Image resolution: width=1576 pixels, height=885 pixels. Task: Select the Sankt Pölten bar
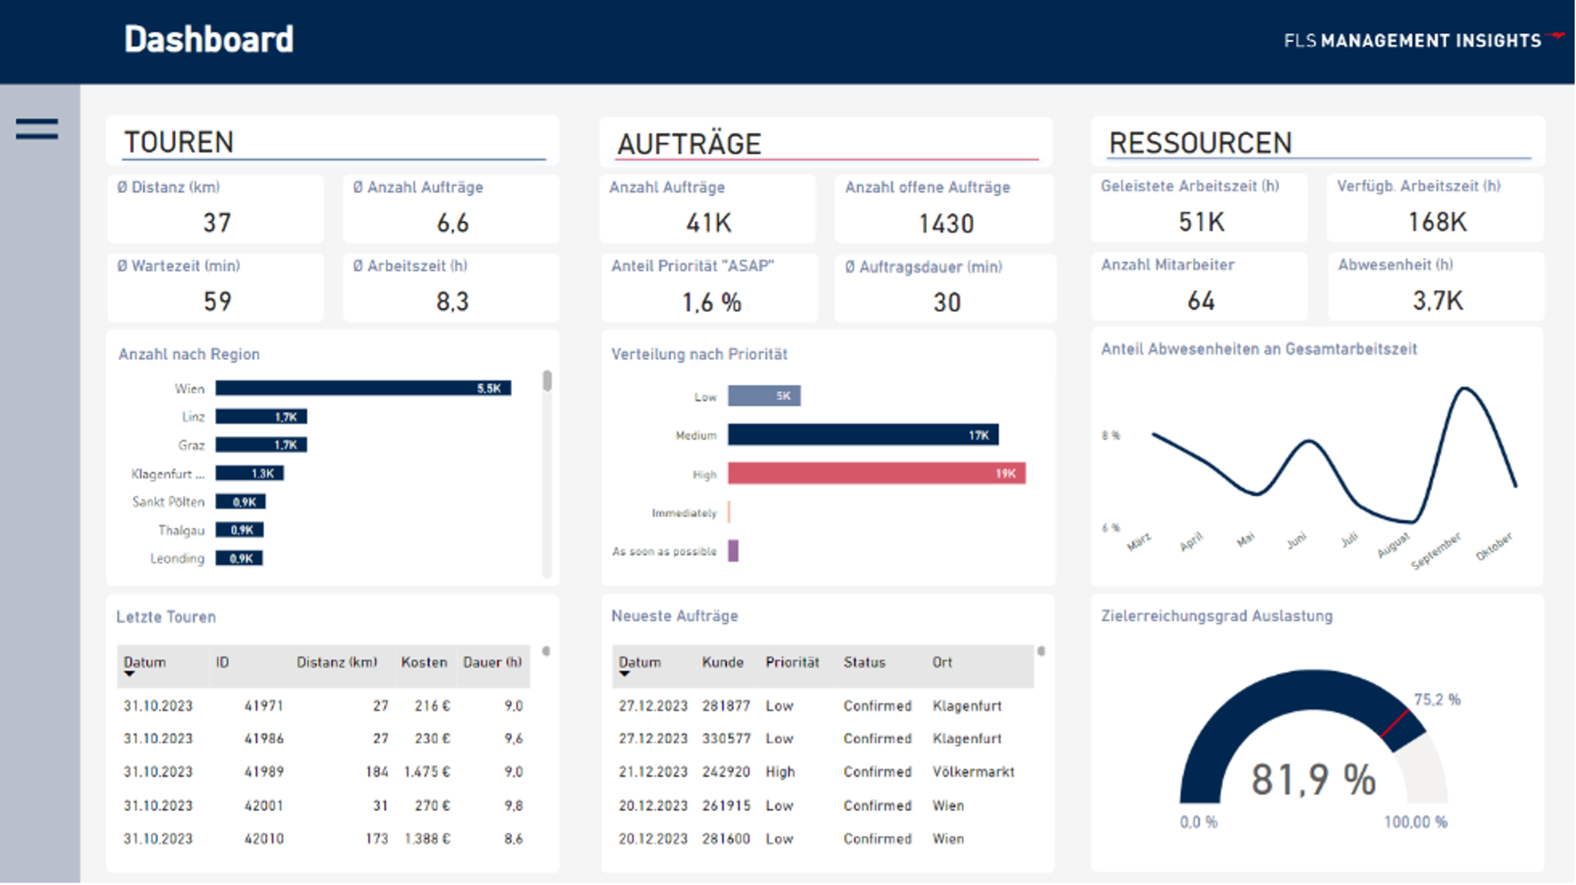tap(240, 502)
